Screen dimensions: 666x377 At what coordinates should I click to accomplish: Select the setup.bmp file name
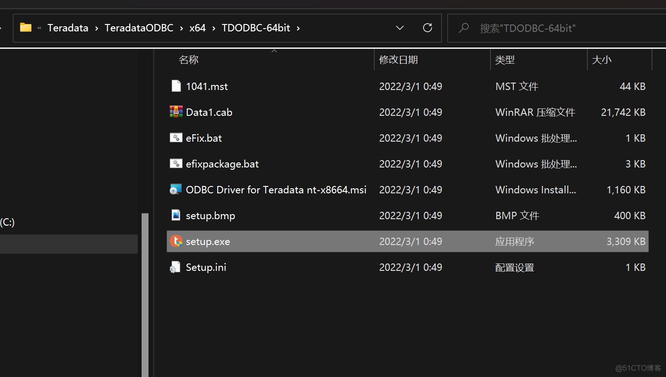point(210,215)
